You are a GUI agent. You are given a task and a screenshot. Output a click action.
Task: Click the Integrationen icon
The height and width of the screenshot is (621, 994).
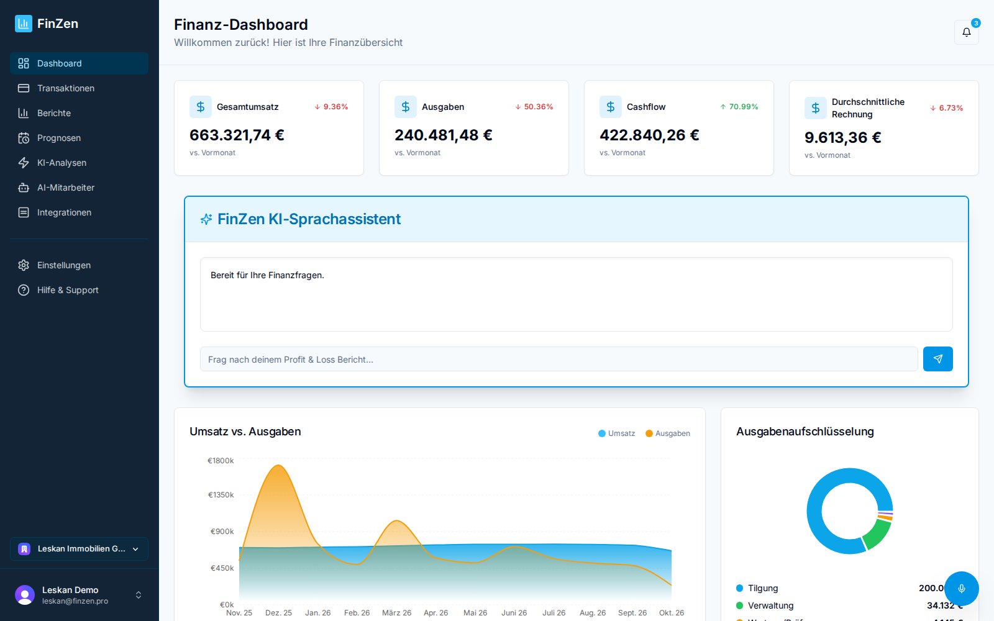[x=24, y=212]
